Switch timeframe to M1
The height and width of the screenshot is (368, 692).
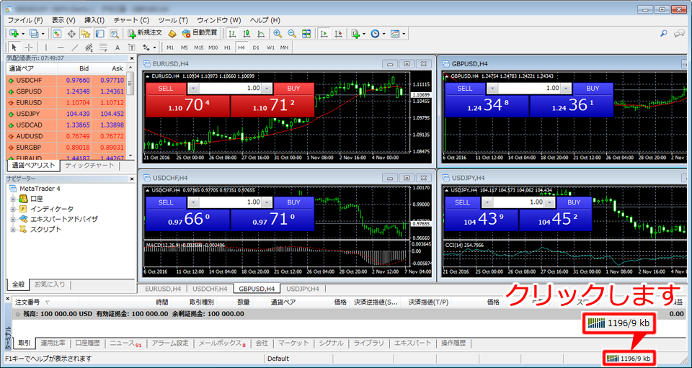pyautogui.click(x=170, y=47)
